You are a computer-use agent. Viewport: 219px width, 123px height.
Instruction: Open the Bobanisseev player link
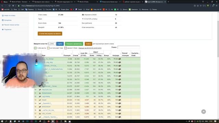(47, 93)
